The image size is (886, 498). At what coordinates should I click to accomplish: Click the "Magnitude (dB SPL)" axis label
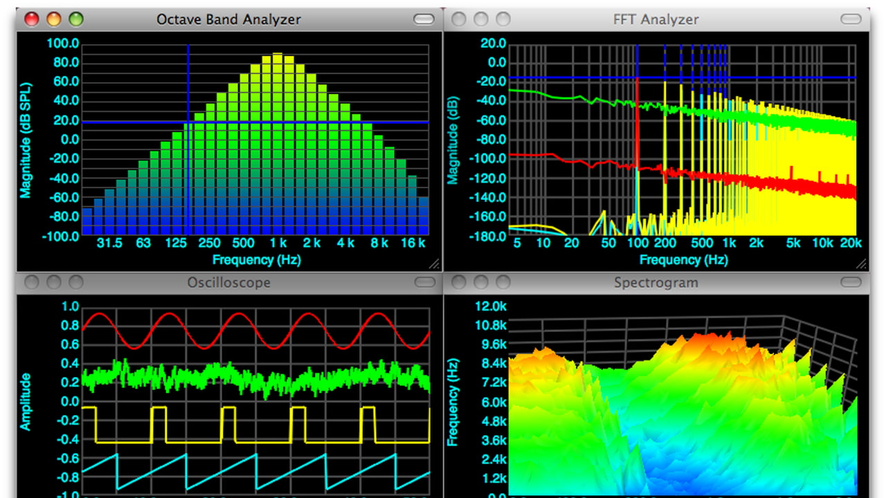coord(26,140)
